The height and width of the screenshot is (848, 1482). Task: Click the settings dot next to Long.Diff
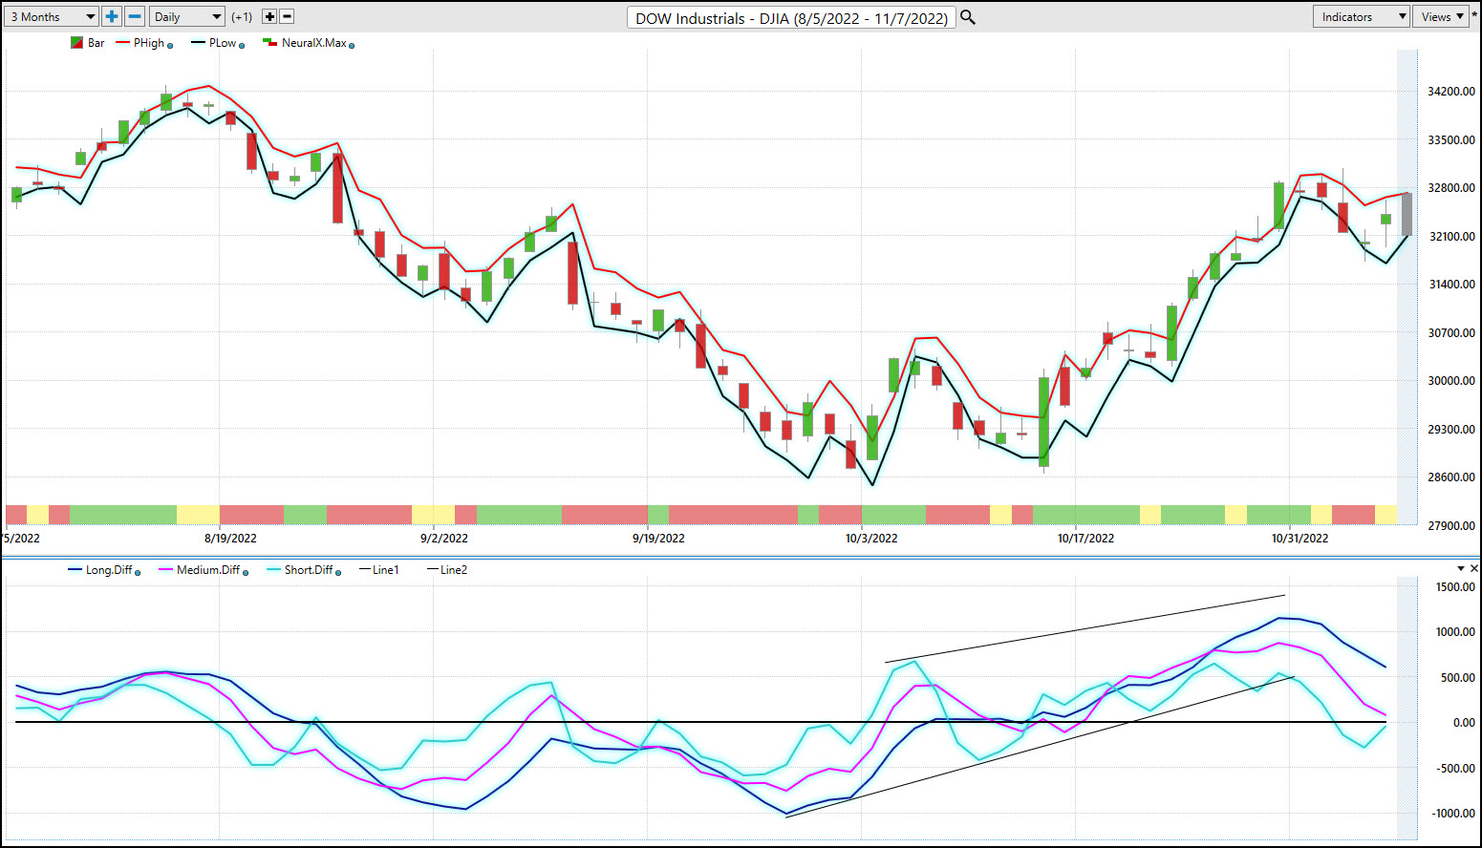pos(138,573)
